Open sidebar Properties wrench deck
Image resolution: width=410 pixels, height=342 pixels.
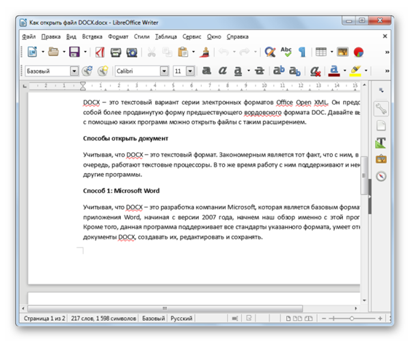pyautogui.click(x=381, y=108)
